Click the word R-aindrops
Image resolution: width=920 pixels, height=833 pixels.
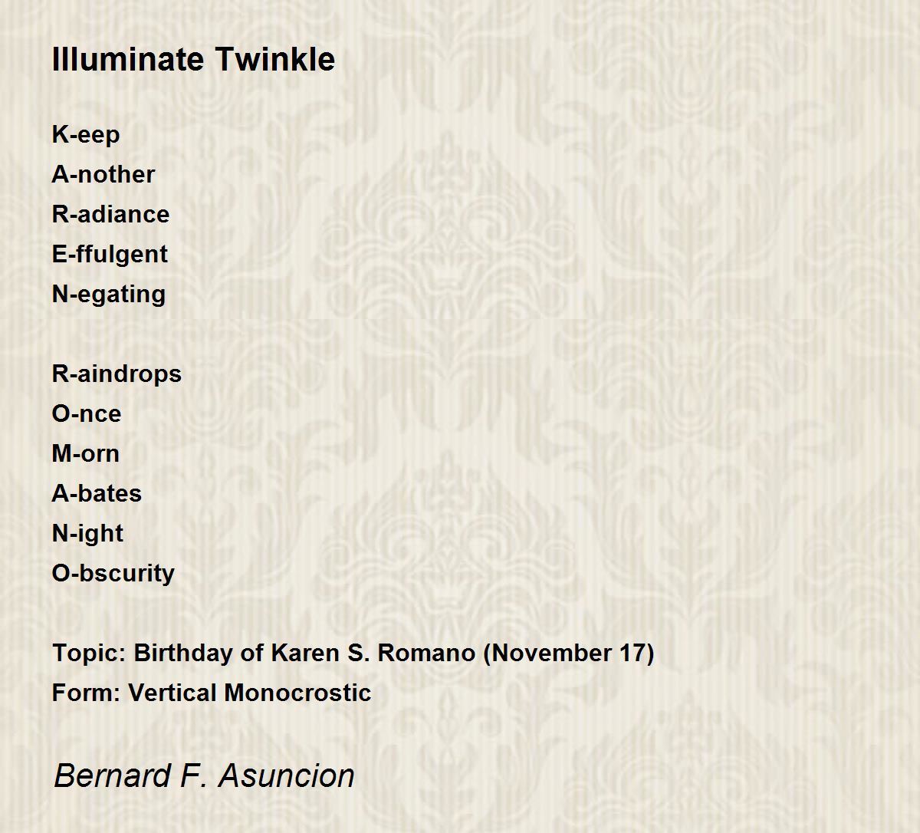(117, 374)
